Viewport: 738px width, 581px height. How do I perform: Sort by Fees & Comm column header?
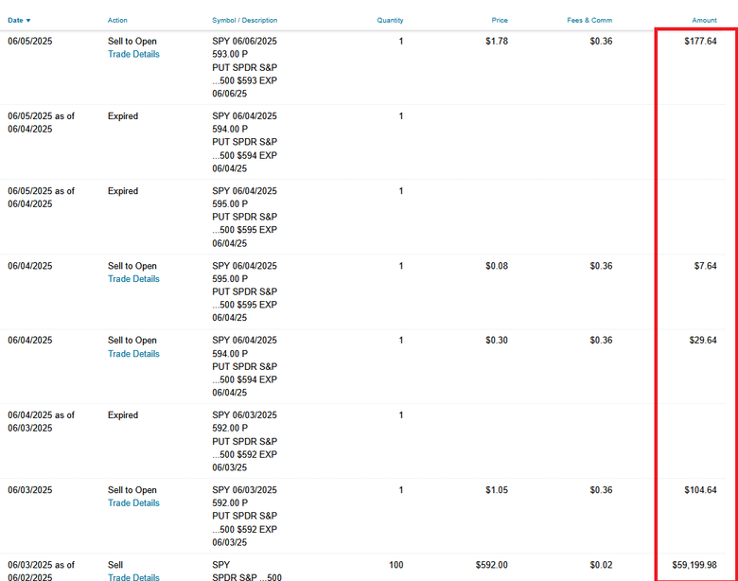pos(589,20)
